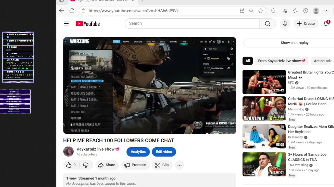Image resolution: width=334 pixels, height=187 pixels.
Task: Select the Action-adventure filter chip
Action: pos(323,61)
